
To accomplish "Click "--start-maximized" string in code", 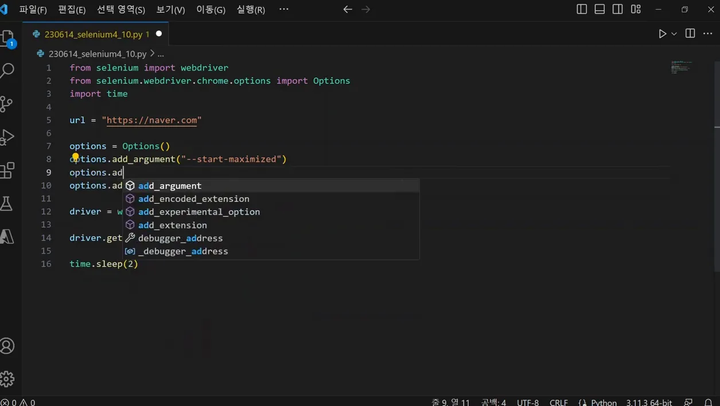I will (x=231, y=159).
